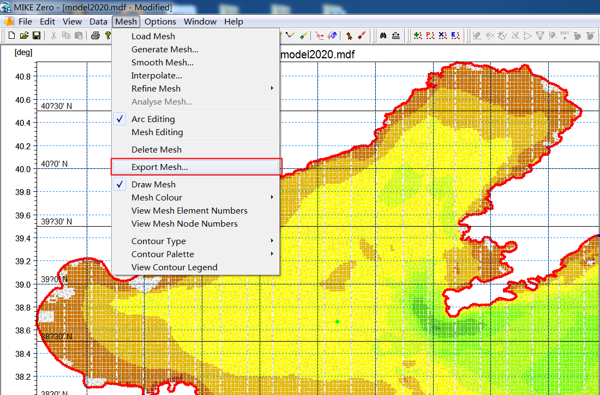Enable Mesh Editing mode
The height and width of the screenshot is (395, 600).
(x=157, y=132)
